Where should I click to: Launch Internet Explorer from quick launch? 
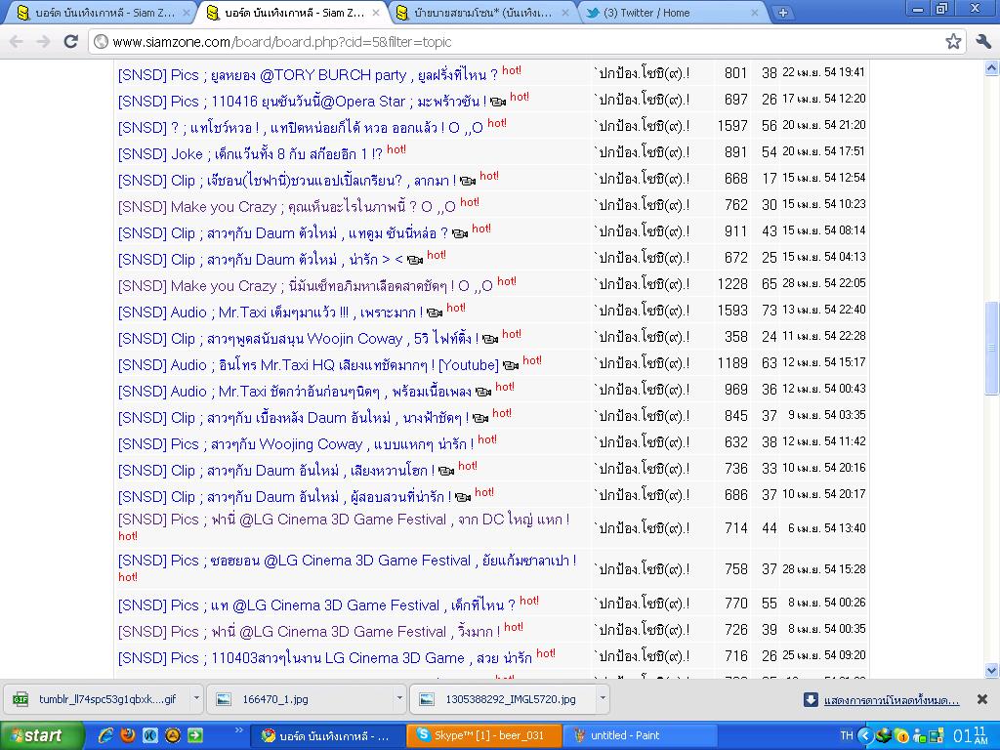pyautogui.click(x=105, y=735)
